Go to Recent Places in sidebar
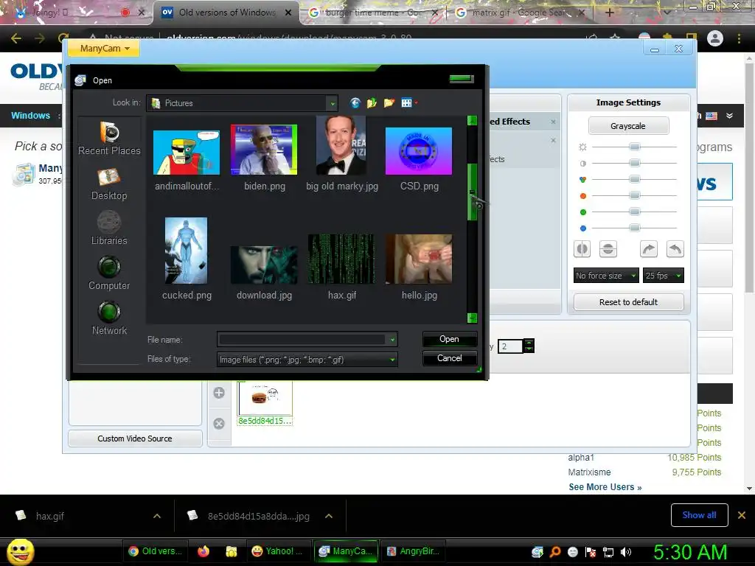Viewport: 755px width, 566px height. coord(109,138)
